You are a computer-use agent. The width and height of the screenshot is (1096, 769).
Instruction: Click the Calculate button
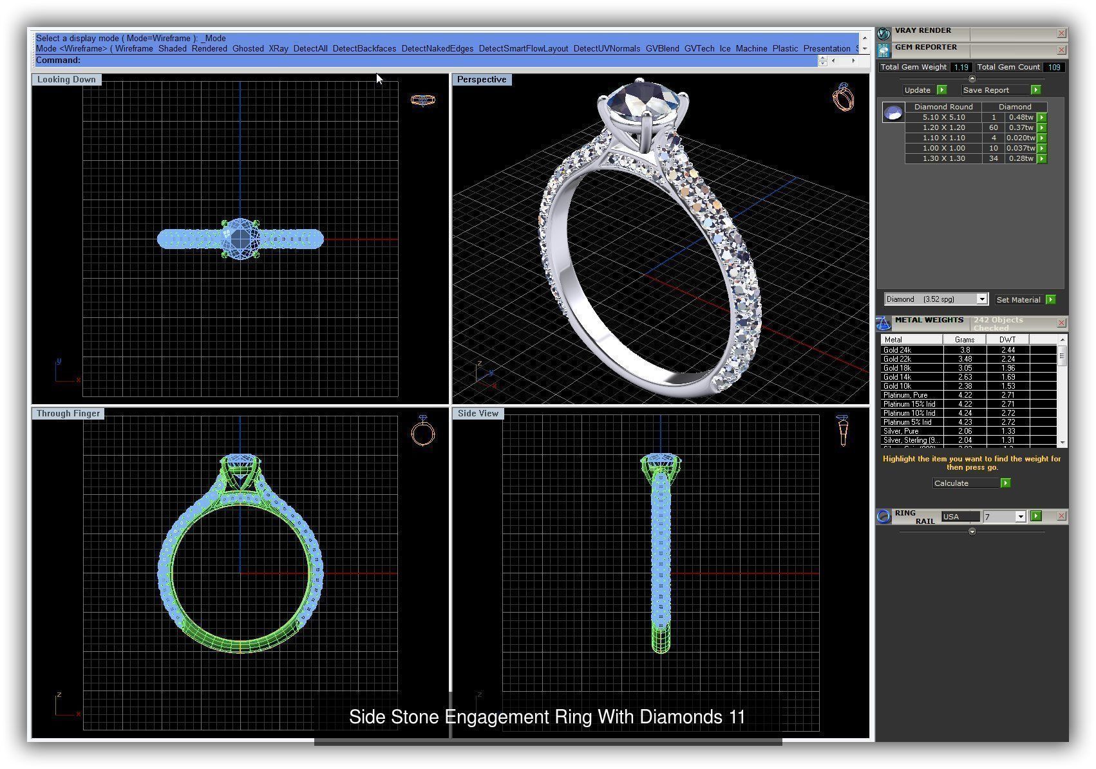pyautogui.click(x=965, y=483)
